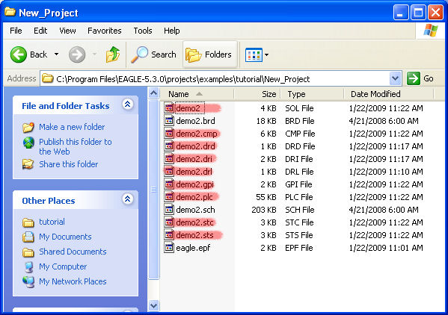The image size is (448, 315).
Task: Select the demo2.gpi file icon
Action: [169, 184]
